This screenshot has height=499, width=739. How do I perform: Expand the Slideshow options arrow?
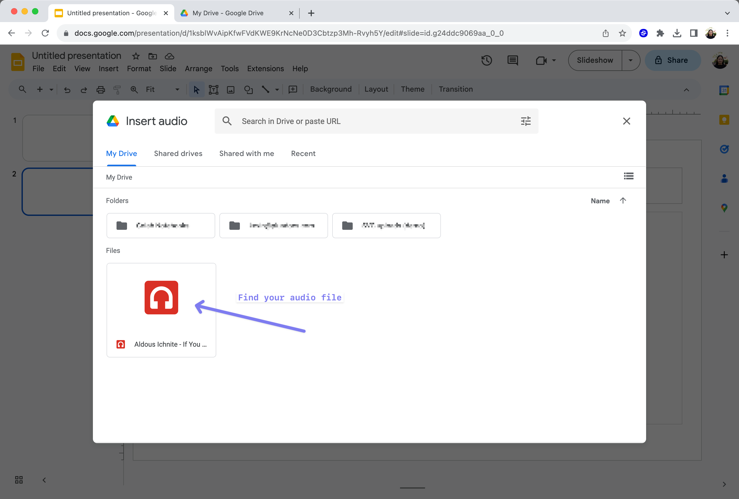point(631,60)
